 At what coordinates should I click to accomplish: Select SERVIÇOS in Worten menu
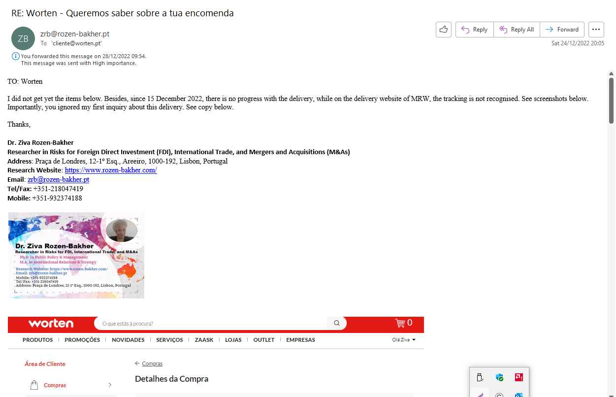tap(169, 340)
